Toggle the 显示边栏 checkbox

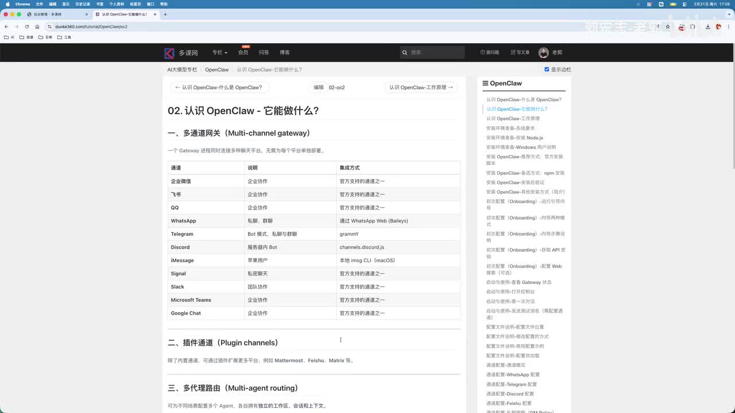click(x=547, y=69)
